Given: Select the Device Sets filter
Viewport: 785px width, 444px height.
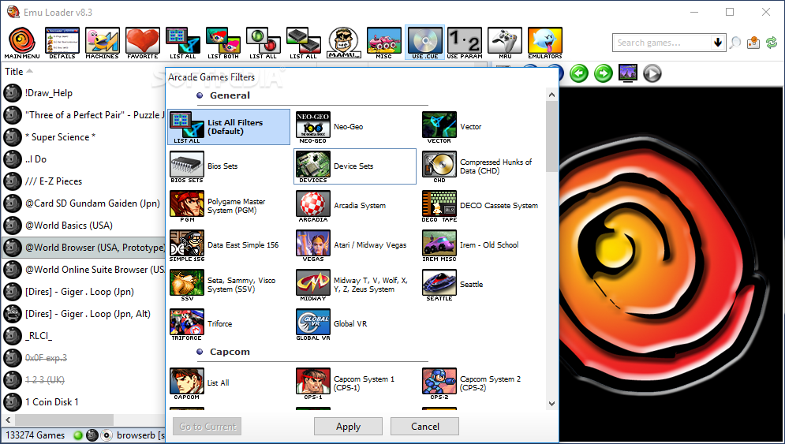Looking at the screenshot, I should [x=354, y=166].
